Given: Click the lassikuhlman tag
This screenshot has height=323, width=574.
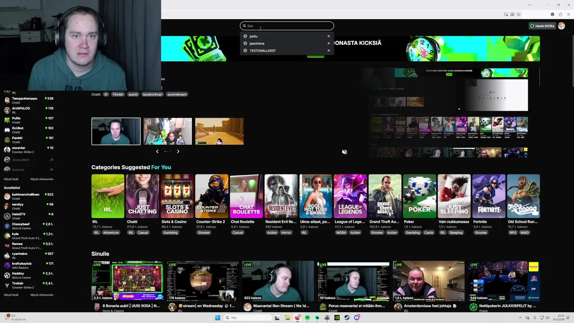Looking at the screenshot, I should point(152,95).
